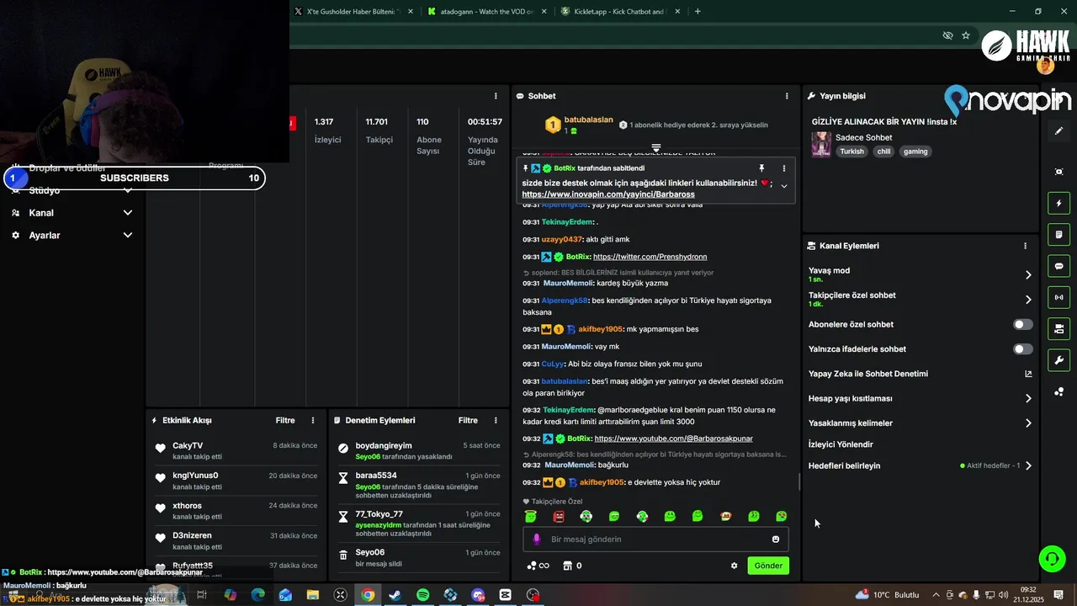1077x606 pixels.
Task: Toggle the chat bubble sidebar icon
Action: 1058,266
